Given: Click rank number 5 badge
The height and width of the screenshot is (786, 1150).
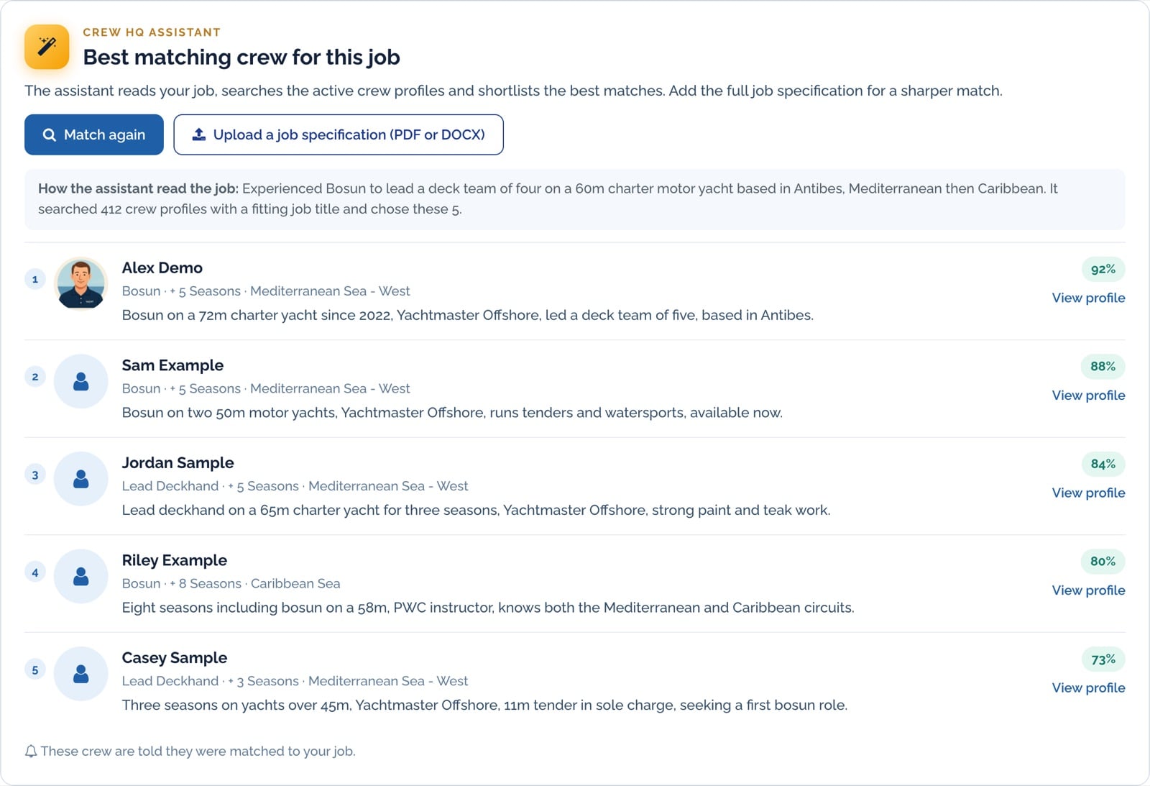Looking at the screenshot, I should (x=35, y=670).
